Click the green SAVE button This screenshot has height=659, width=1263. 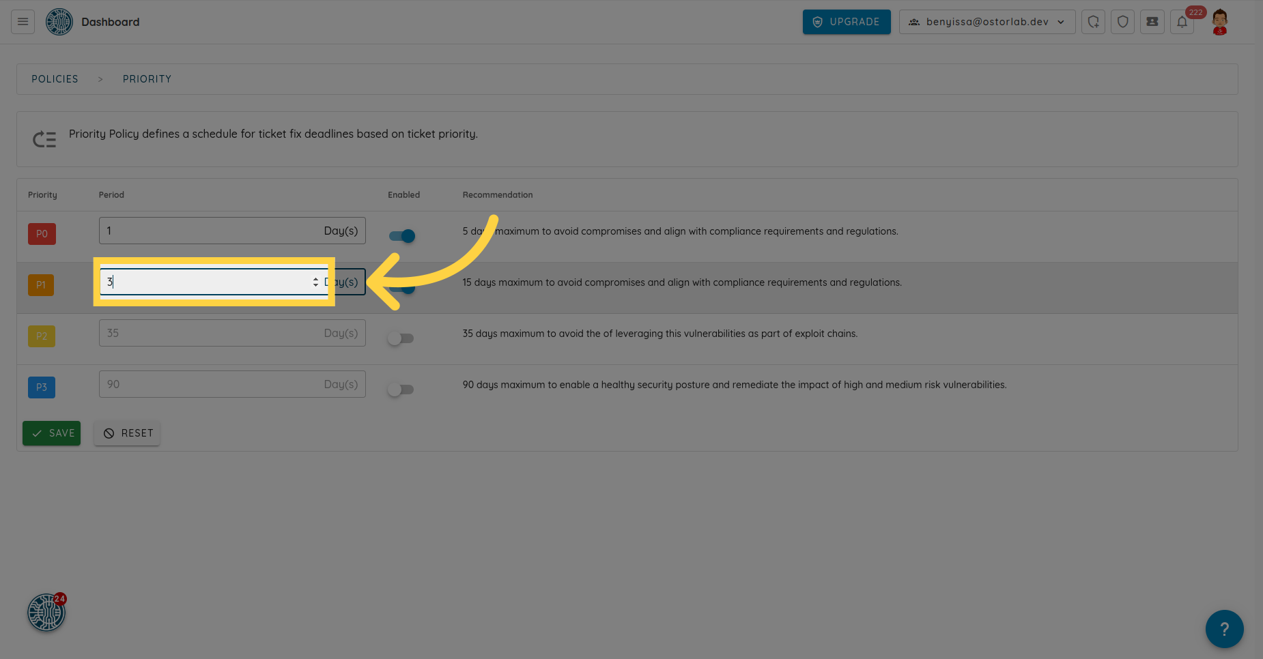(52, 433)
